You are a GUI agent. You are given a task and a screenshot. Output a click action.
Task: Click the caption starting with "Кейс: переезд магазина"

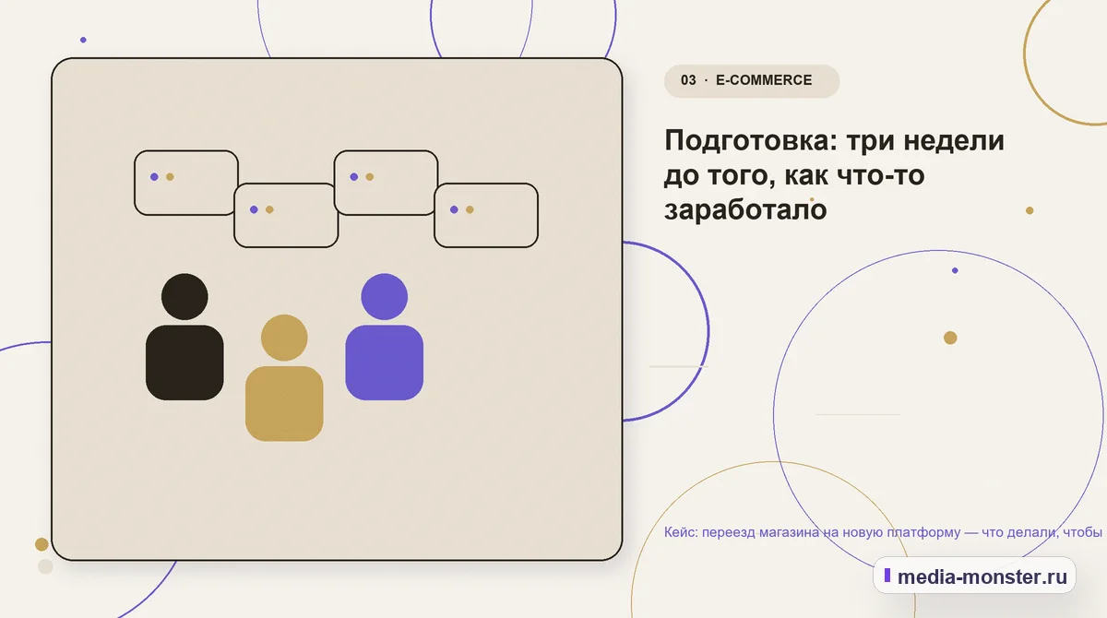(884, 532)
